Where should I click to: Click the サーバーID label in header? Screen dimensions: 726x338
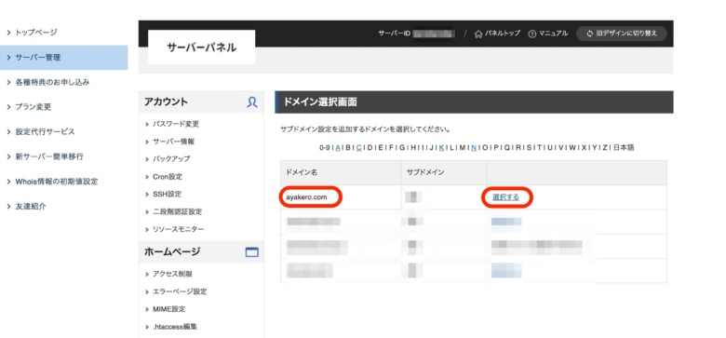point(395,34)
